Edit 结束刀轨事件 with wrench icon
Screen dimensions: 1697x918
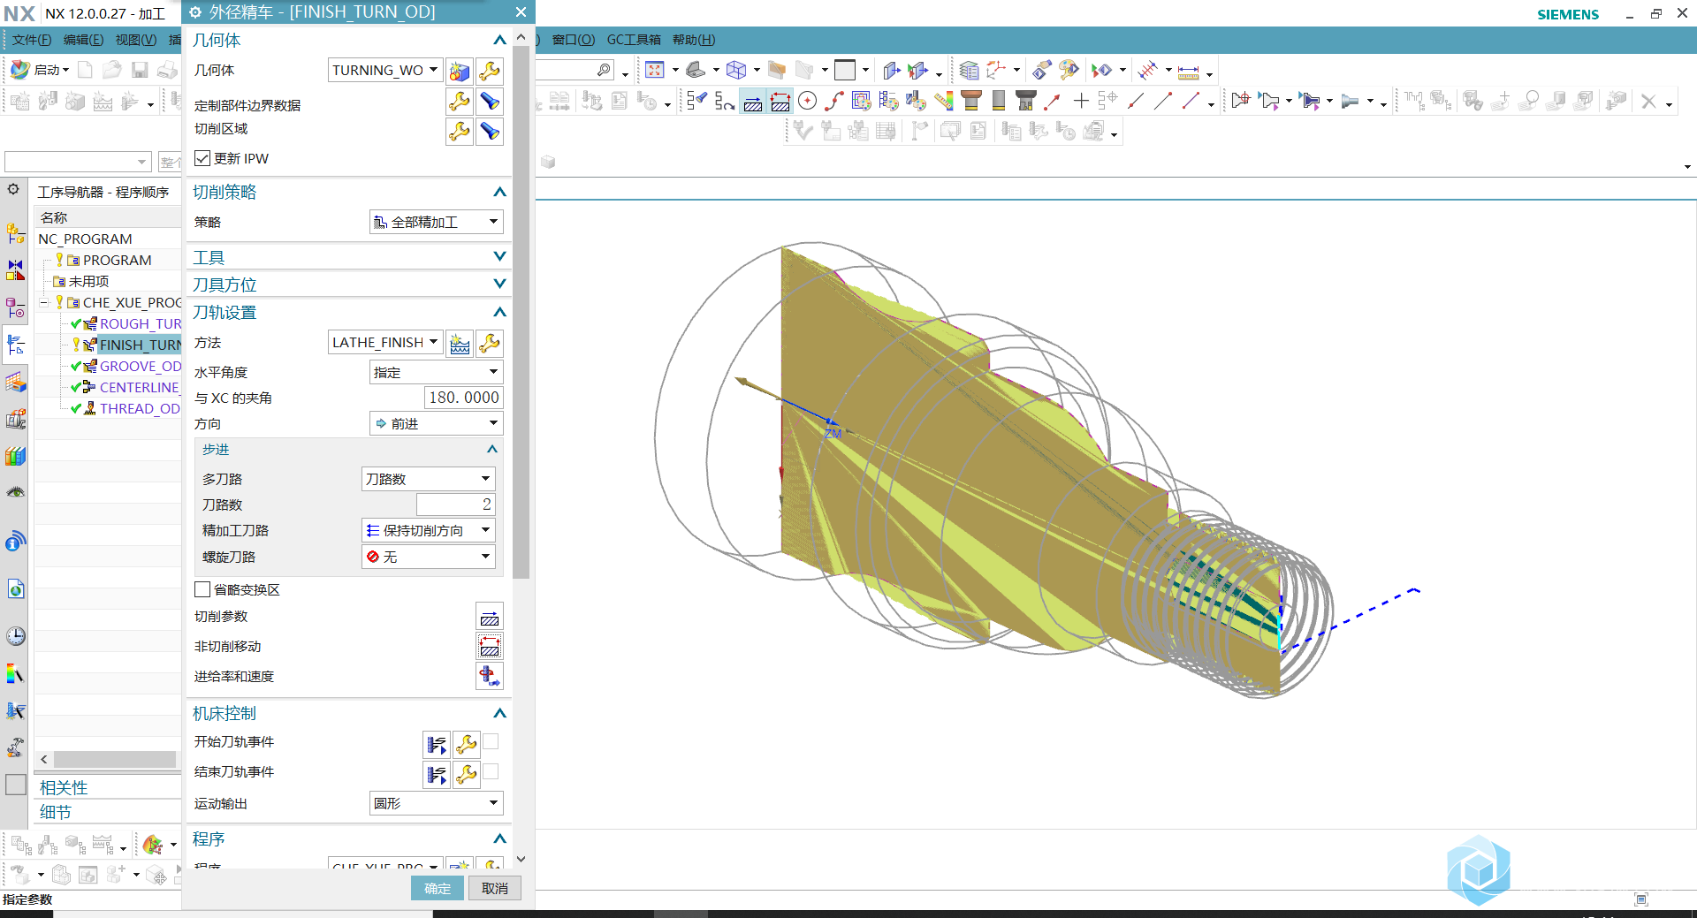[466, 775]
